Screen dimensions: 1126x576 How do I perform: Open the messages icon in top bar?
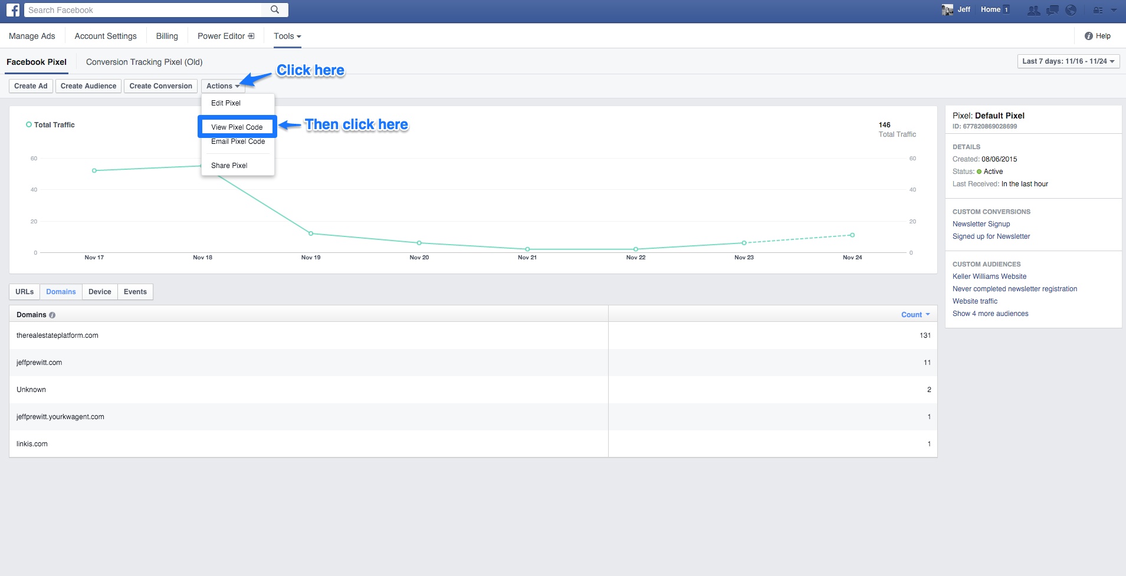1052,10
